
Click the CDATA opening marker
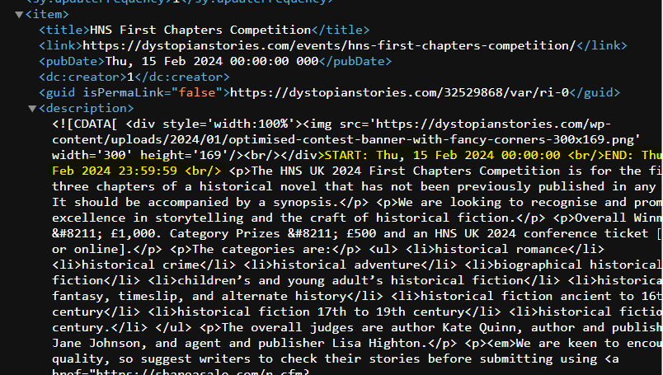85,124
